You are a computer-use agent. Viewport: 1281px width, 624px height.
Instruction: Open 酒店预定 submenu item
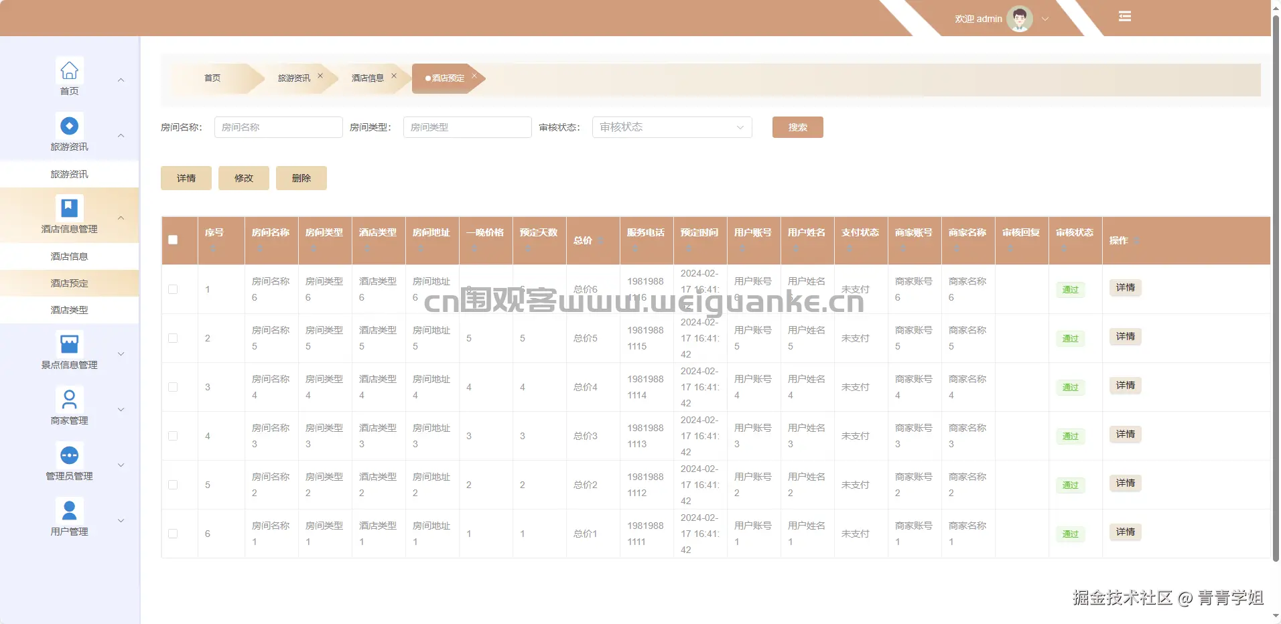69,283
